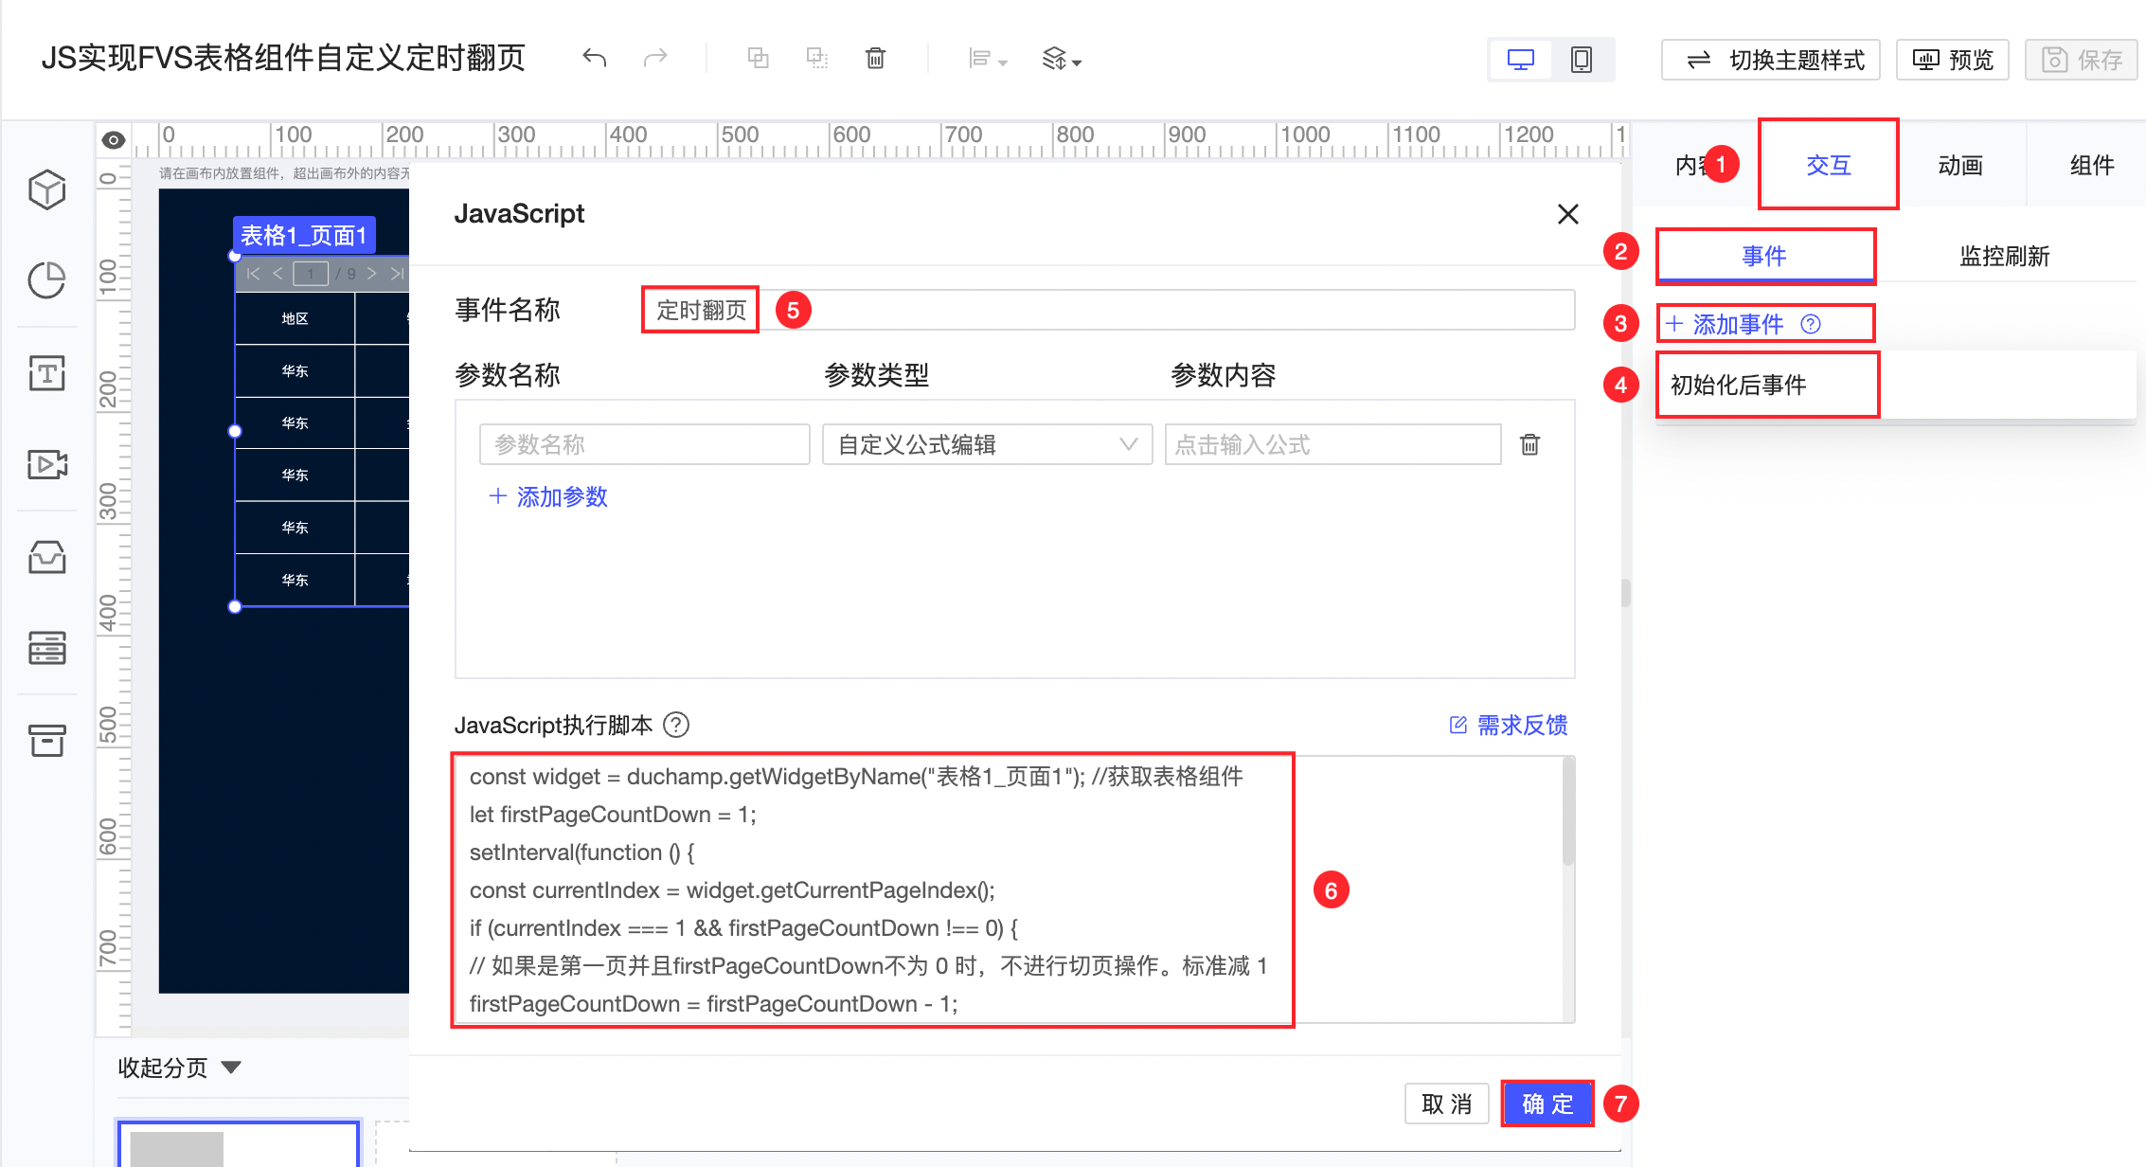The width and height of the screenshot is (2146, 1167).
Task: Click the help icon beside JavaScript执行脚本
Action: 676,726
